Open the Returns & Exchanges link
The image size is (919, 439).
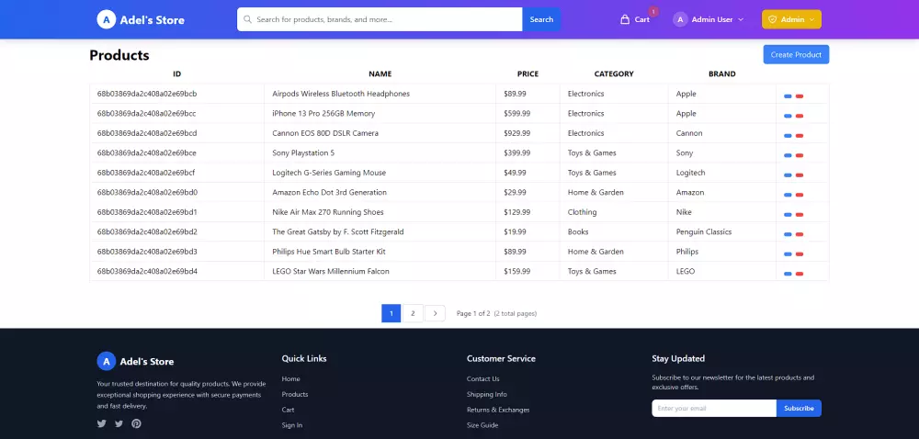pos(498,410)
